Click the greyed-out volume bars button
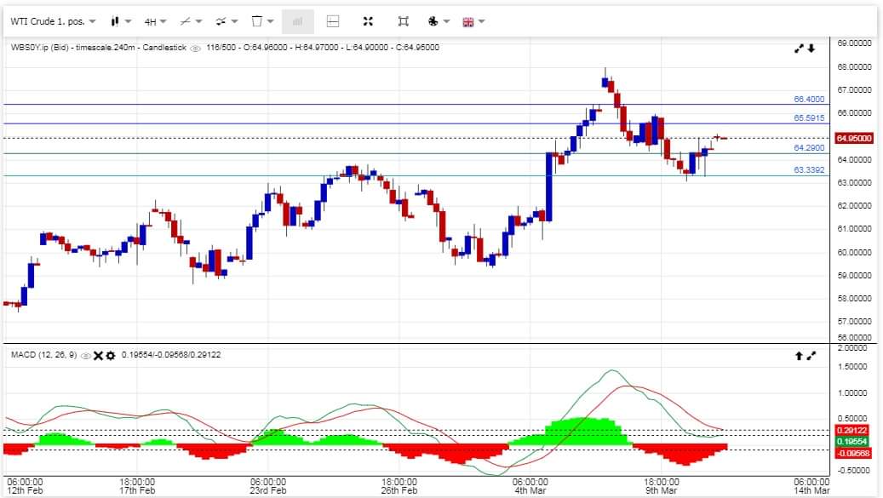 point(297,21)
